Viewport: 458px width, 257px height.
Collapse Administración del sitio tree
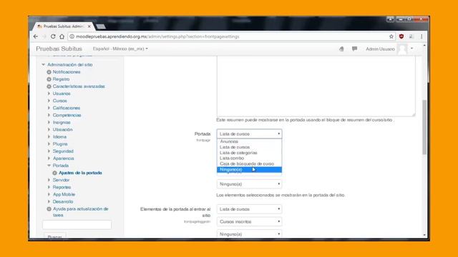pyautogui.click(x=43, y=64)
